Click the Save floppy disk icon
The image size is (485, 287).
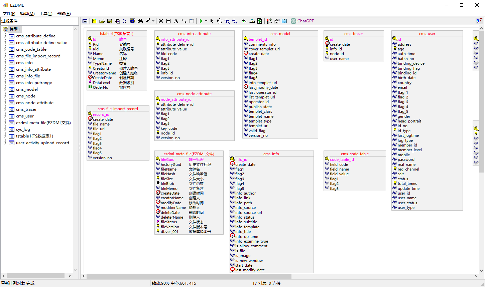point(110,21)
